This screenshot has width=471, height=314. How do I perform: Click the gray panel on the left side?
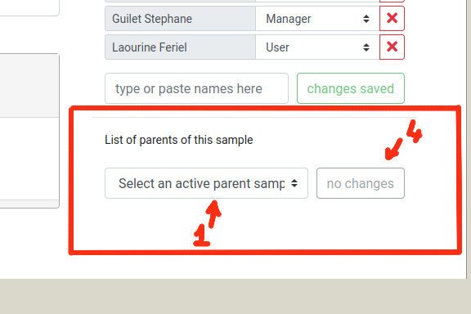[29, 86]
